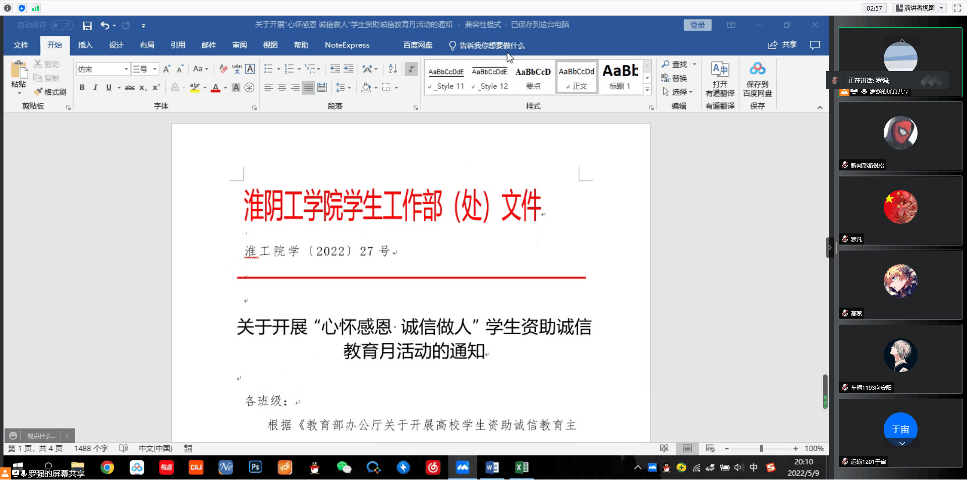Toggle show/hide paragraph marks

coord(412,69)
